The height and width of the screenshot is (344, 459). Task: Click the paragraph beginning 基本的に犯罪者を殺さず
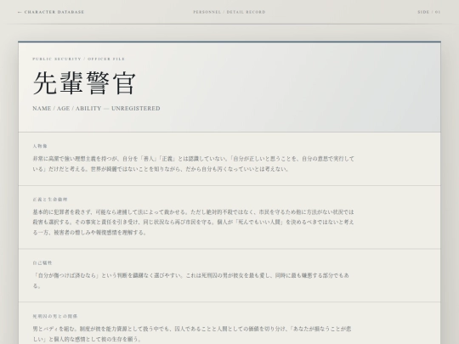(194, 222)
